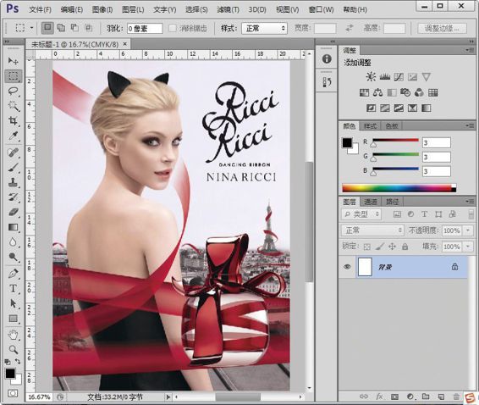Select the Eraser tool

point(13,212)
